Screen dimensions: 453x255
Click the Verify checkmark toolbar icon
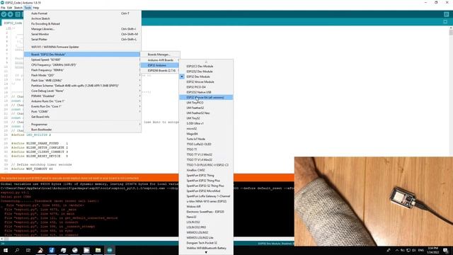click(x=4, y=14)
